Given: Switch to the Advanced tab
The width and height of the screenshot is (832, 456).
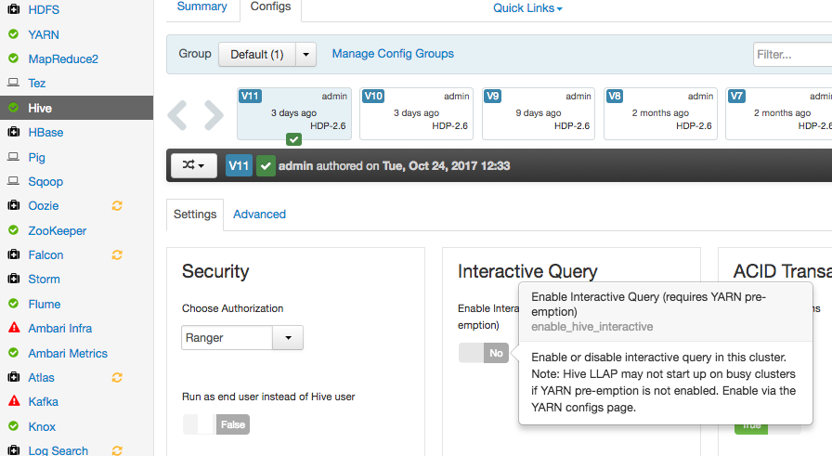Looking at the screenshot, I should [x=259, y=215].
